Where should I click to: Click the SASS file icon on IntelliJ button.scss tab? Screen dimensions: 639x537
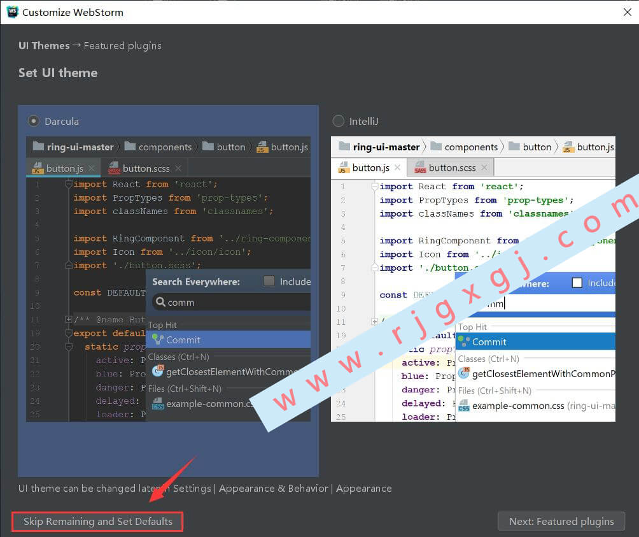pyautogui.click(x=420, y=167)
